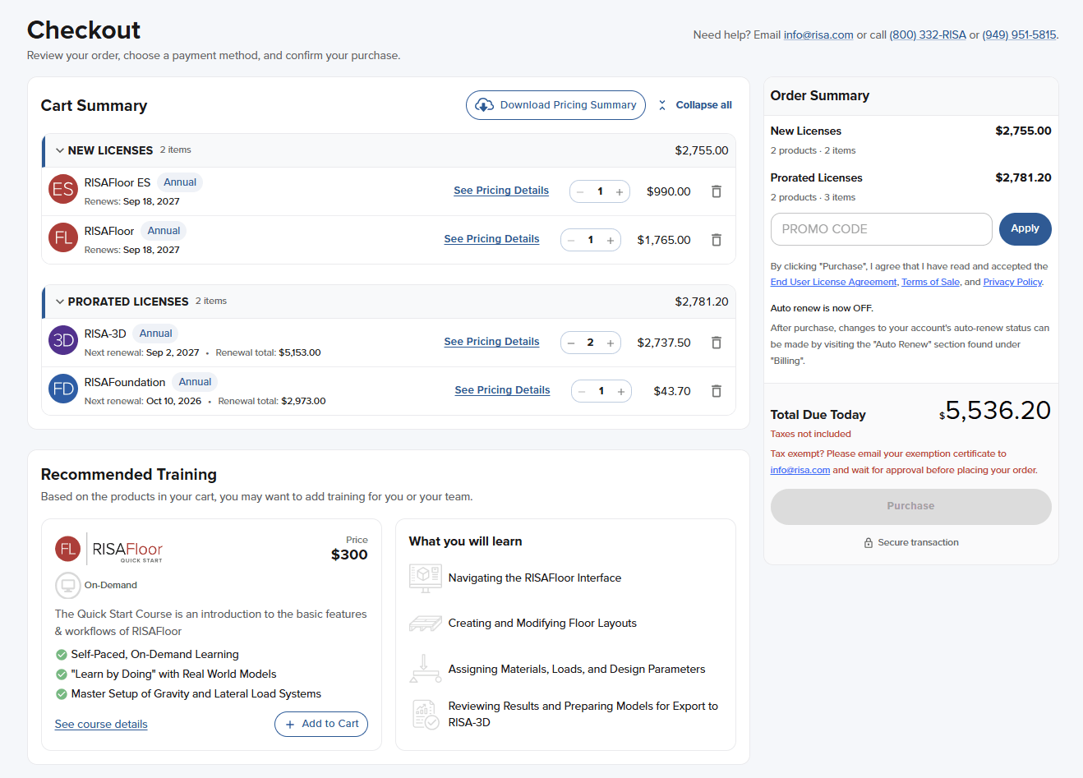Call (800) 332-RISA link
This screenshot has height=778, width=1083.
(x=928, y=35)
